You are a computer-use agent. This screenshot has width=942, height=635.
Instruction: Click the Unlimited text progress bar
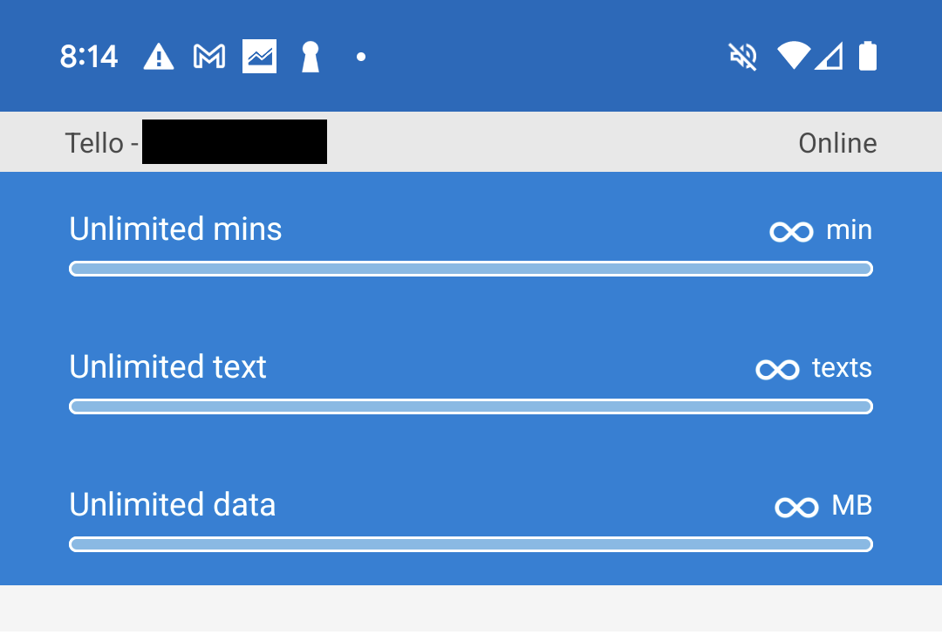click(471, 406)
